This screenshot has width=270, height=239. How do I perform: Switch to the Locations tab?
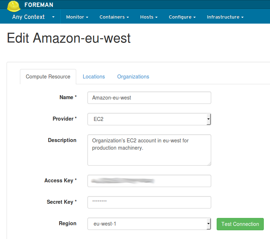click(94, 77)
